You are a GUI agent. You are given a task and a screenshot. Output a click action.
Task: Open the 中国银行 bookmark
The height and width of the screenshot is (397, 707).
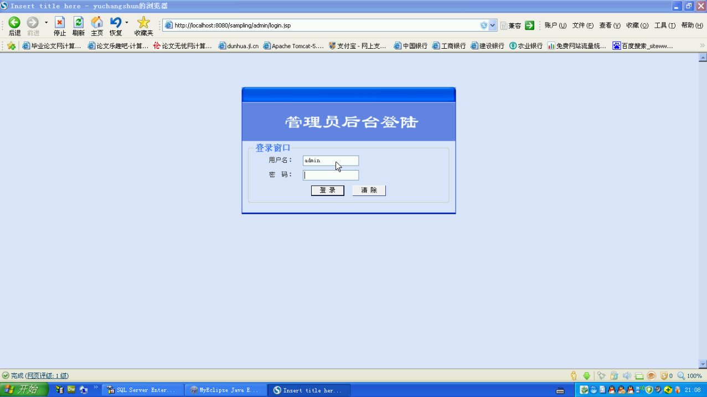coord(411,46)
